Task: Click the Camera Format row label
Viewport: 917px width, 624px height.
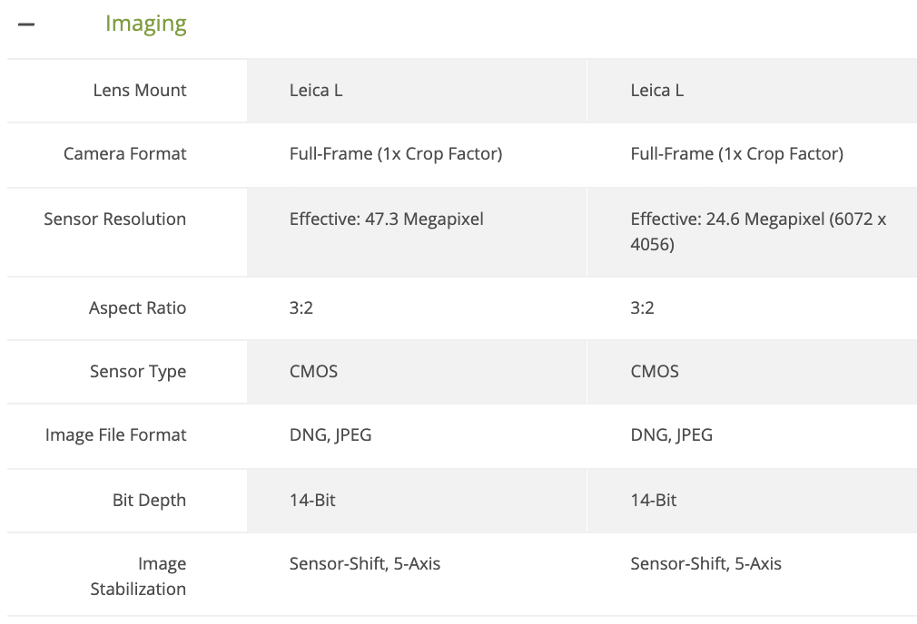Action: click(x=125, y=154)
